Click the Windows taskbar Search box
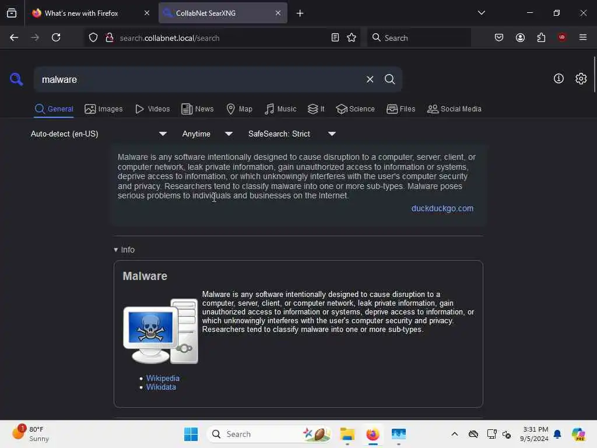This screenshot has width=597, height=448. (269, 434)
